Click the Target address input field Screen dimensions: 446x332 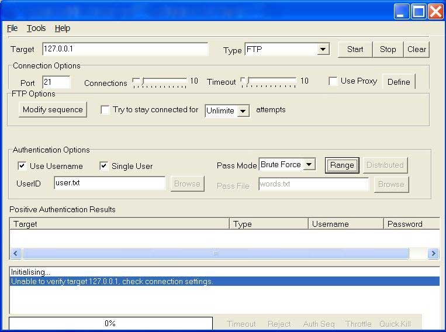pyautogui.click(x=125, y=49)
